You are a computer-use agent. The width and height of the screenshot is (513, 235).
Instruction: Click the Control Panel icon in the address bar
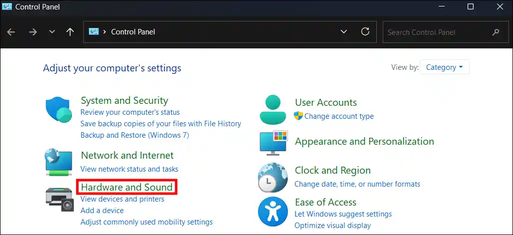(x=94, y=32)
